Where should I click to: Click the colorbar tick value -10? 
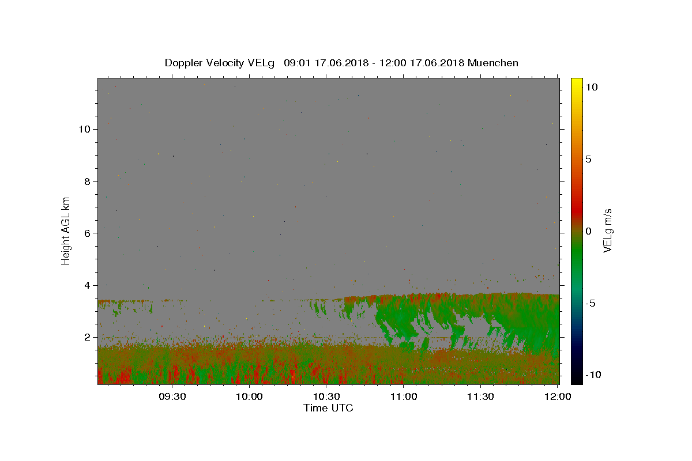pyautogui.click(x=593, y=375)
